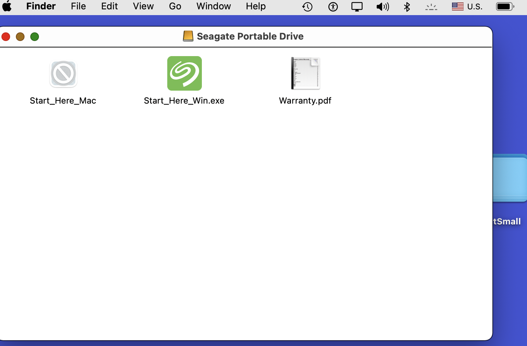Minimize the Seagate Portable Drive window
527x346 pixels.
20,37
